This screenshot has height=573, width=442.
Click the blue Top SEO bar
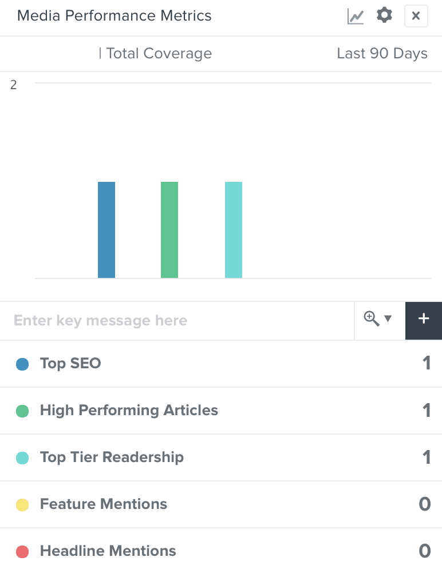(106, 230)
